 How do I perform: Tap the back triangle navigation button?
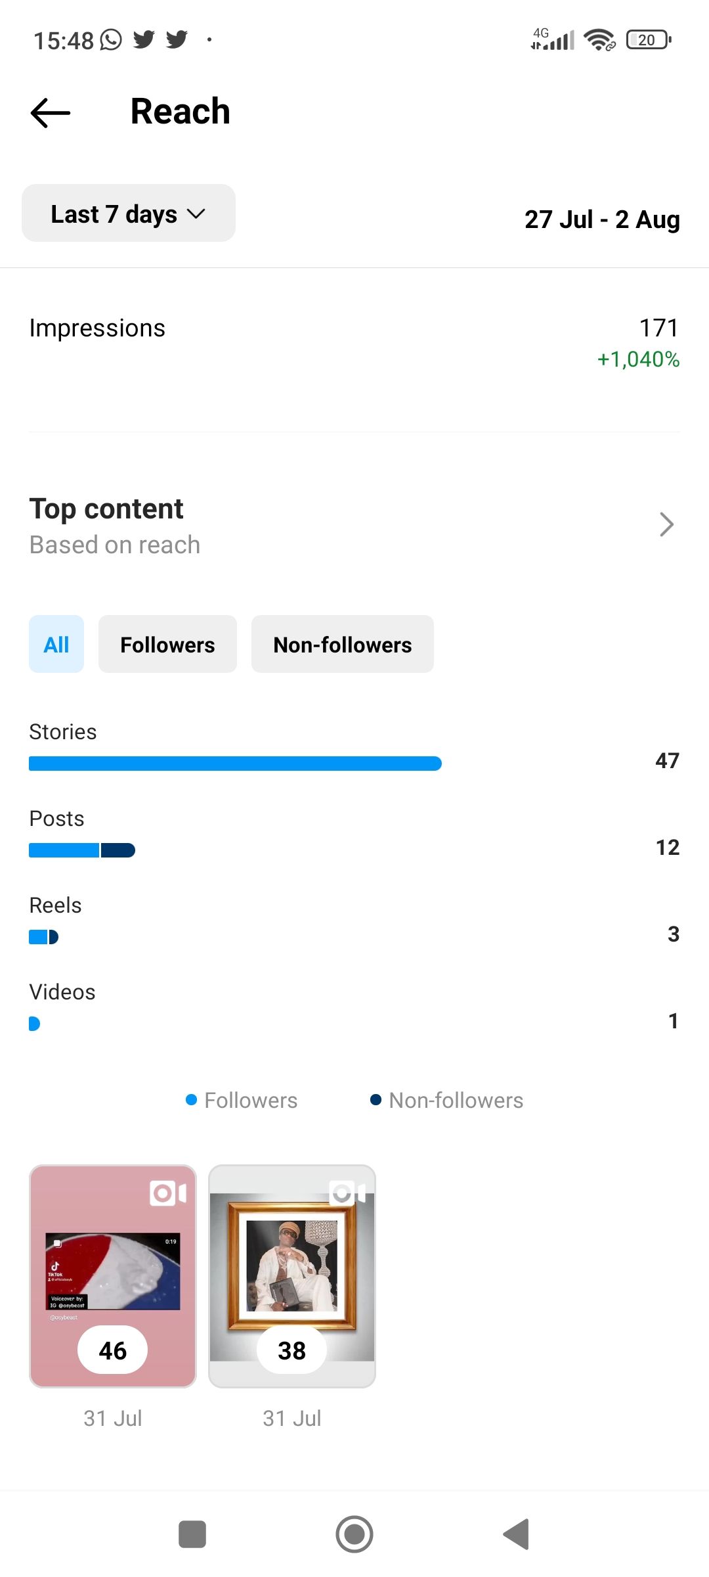(517, 1534)
